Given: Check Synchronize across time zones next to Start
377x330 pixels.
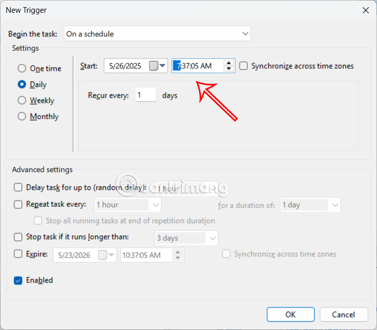Looking at the screenshot, I should point(243,66).
